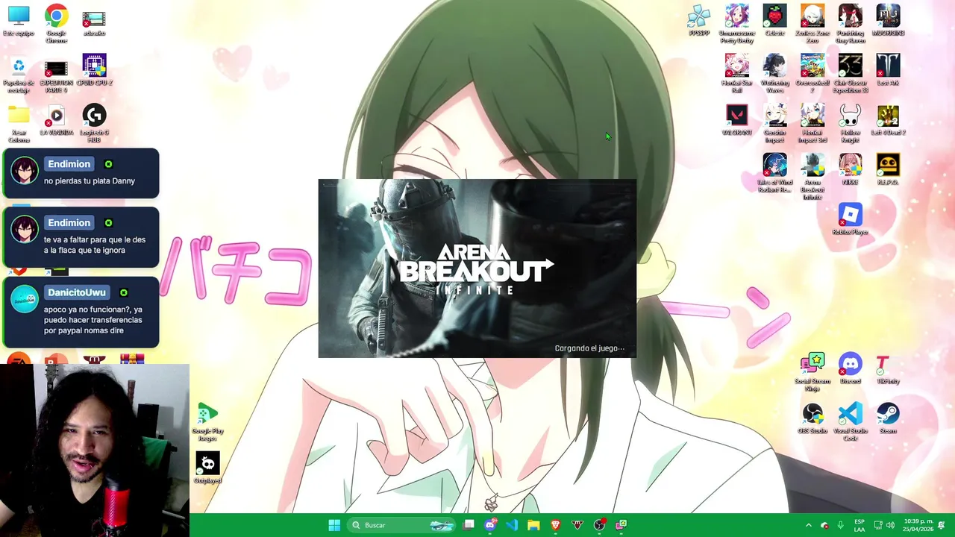Screen dimensions: 955x537
Task: Select the Zenless Zone Zero desktop icon
Action: (812, 24)
